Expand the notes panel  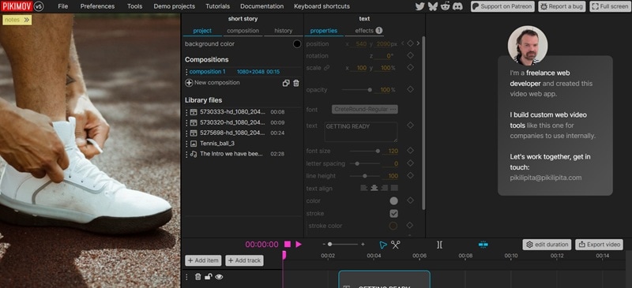17,20
